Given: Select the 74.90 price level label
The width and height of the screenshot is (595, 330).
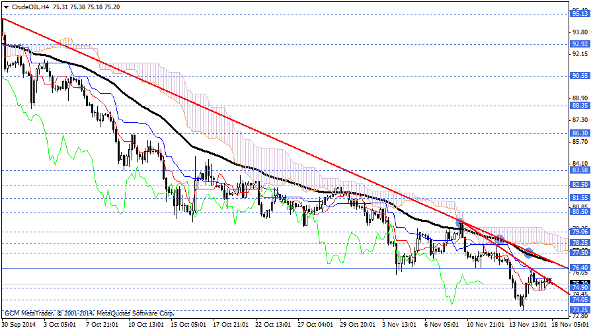Looking at the screenshot, I should (580, 288).
